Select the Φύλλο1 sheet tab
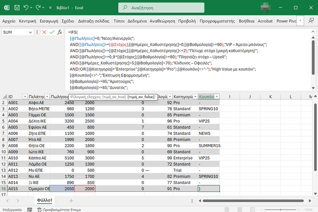The image size is (318, 212). point(44,200)
